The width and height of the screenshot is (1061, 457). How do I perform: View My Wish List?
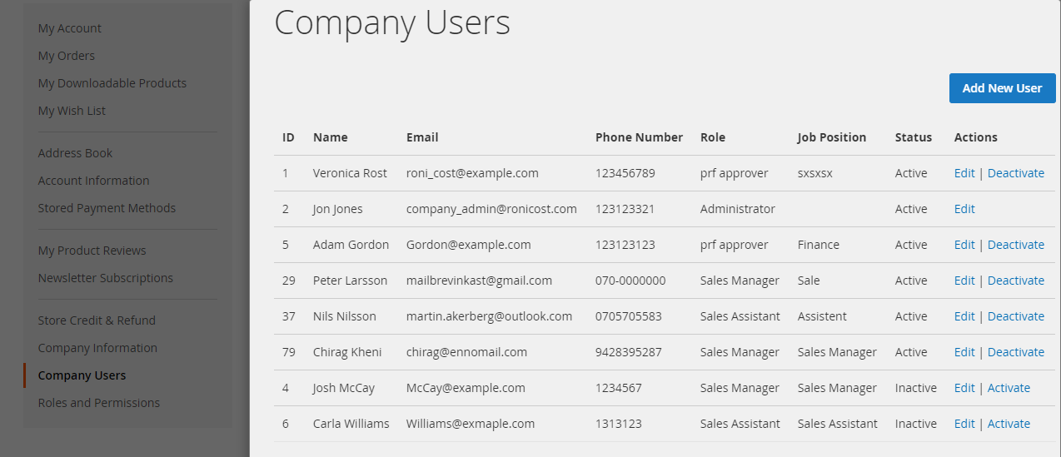pos(72,111)
